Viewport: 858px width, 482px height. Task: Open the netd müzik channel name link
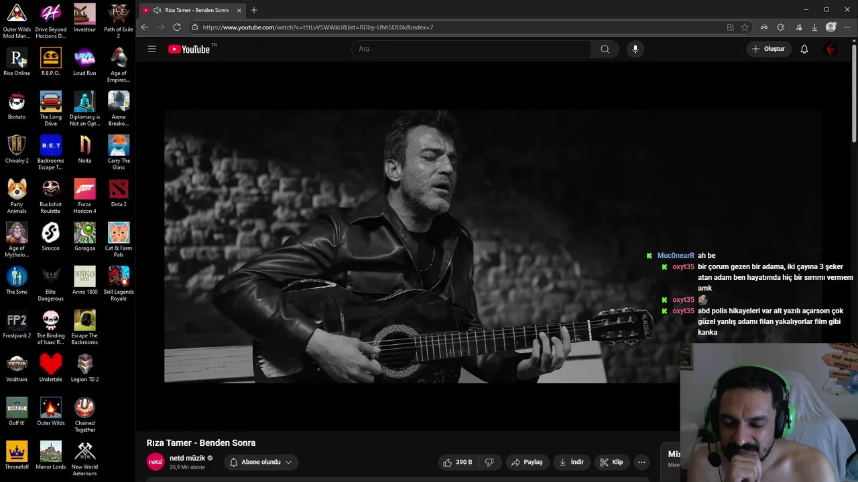click(187, 458)
